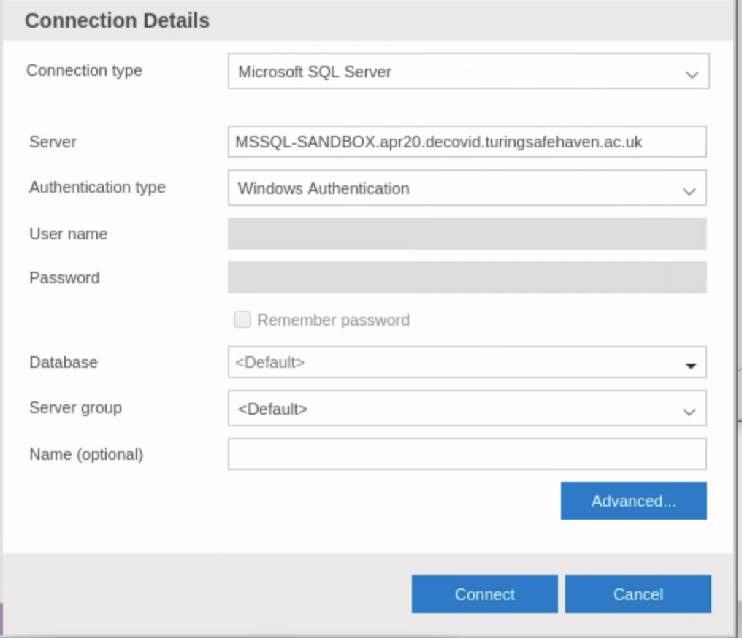Click the Authentication type label
This screenshot has height=638, width=742.
coord(97,188)
